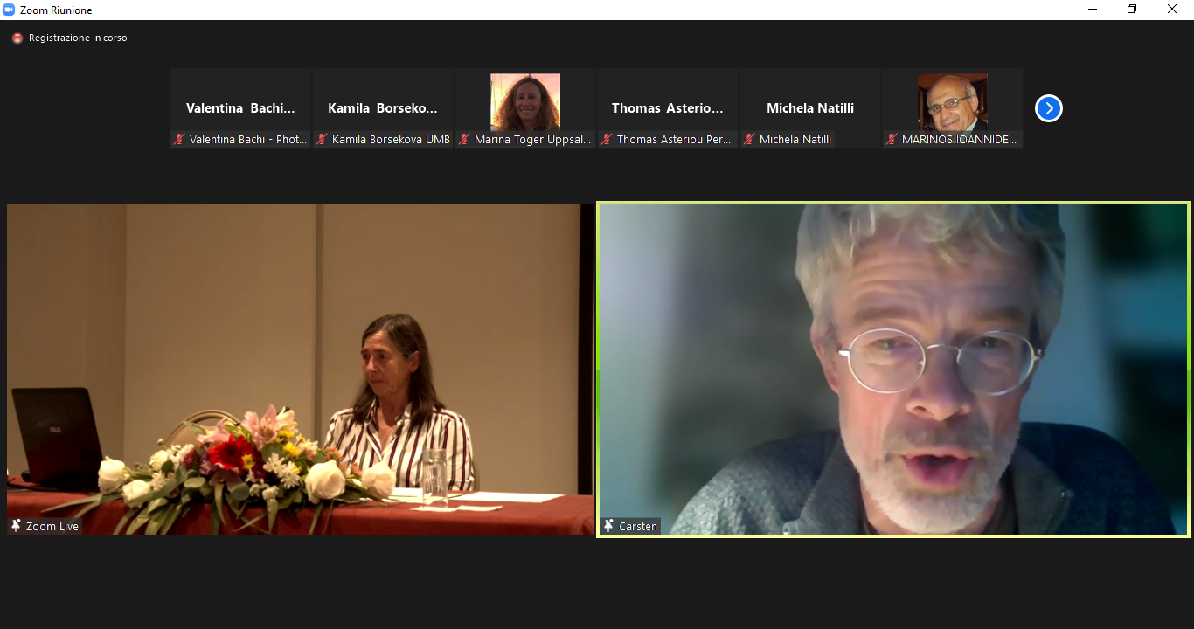Click the 'Carsten' name label
The image size is (1194, 629).
click(x=638, y=526)
